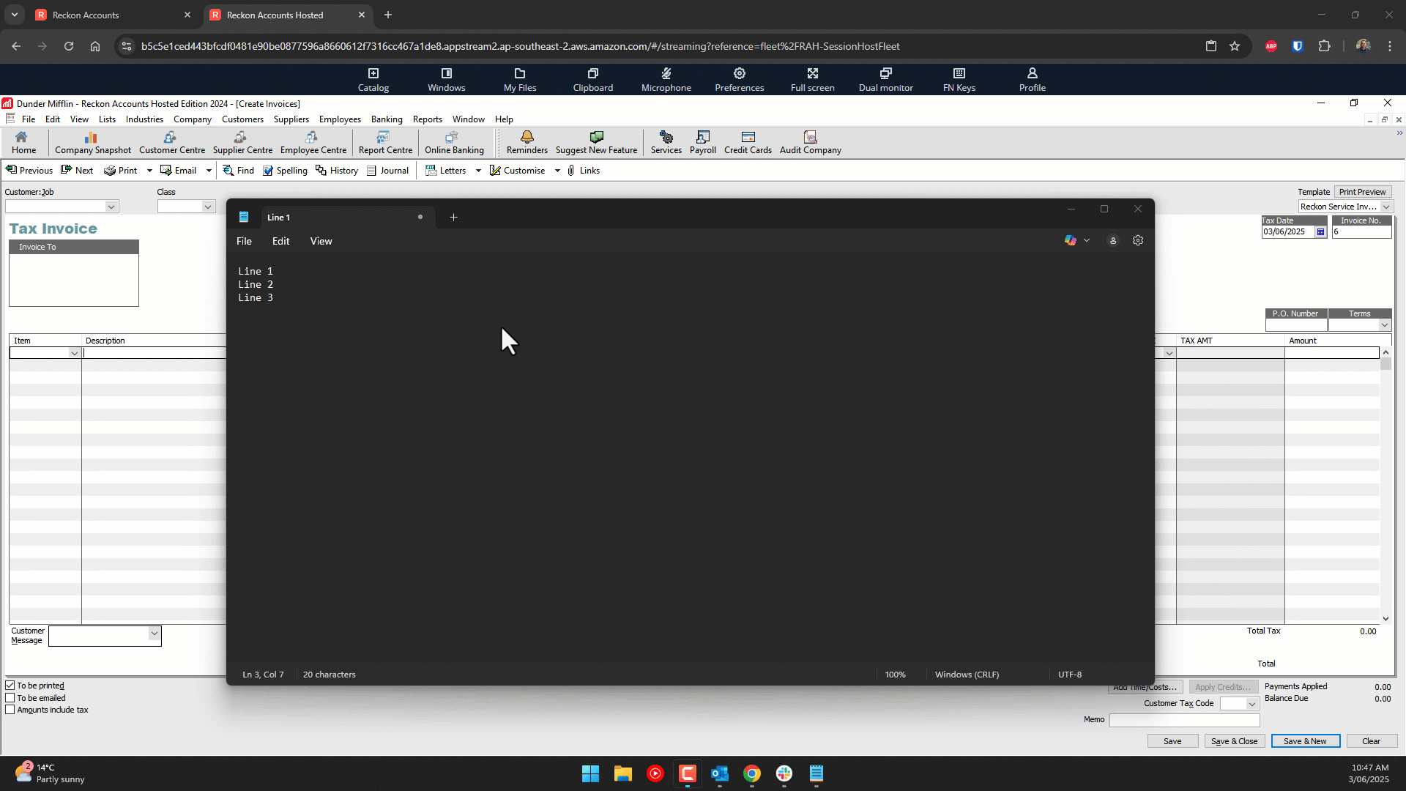Open Online Banking

click(x=454, y=143)
